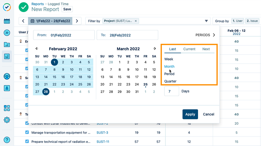Click the help question mark icon
The height and width of the screenshot is (146, 261).
click(x=7, y=139)
